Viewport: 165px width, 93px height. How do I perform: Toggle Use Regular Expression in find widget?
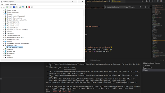pos(129,7)
